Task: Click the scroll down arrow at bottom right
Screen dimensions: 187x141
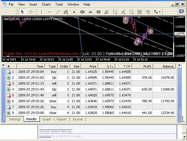Action: pos(184,137)
